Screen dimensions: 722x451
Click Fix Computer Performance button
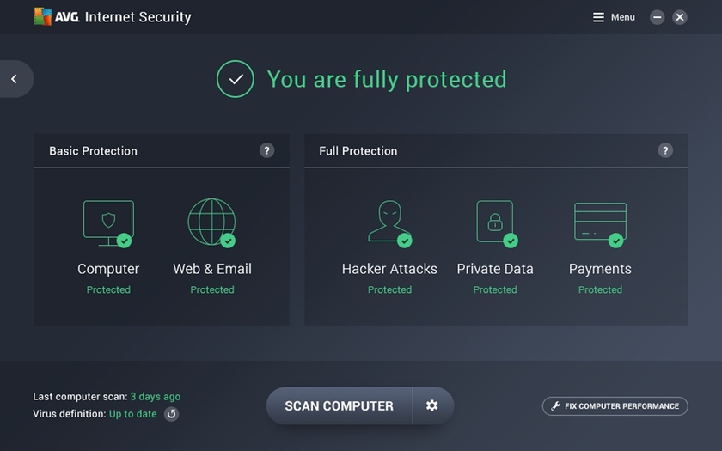(x=615, y=406)
